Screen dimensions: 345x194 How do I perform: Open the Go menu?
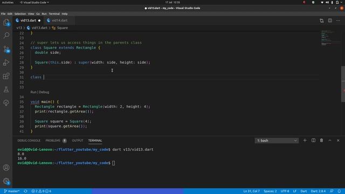[38, 14]
